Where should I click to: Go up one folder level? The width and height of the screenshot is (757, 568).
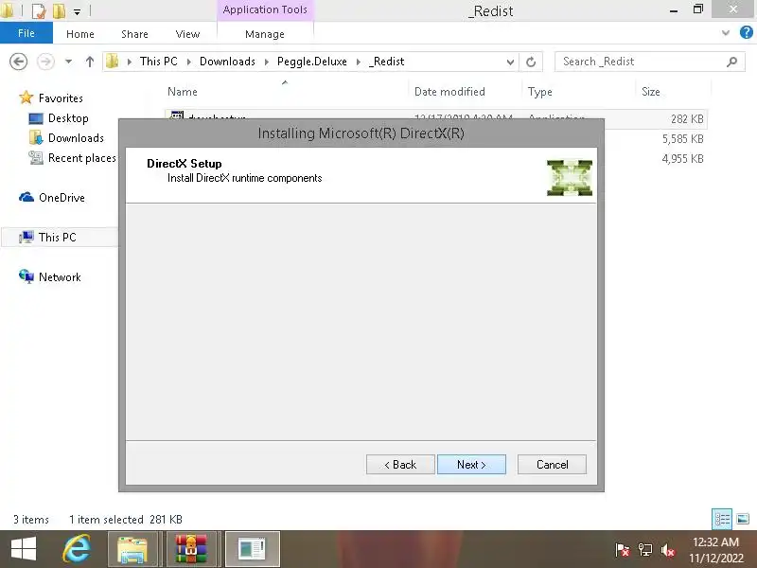click(89, 62)
